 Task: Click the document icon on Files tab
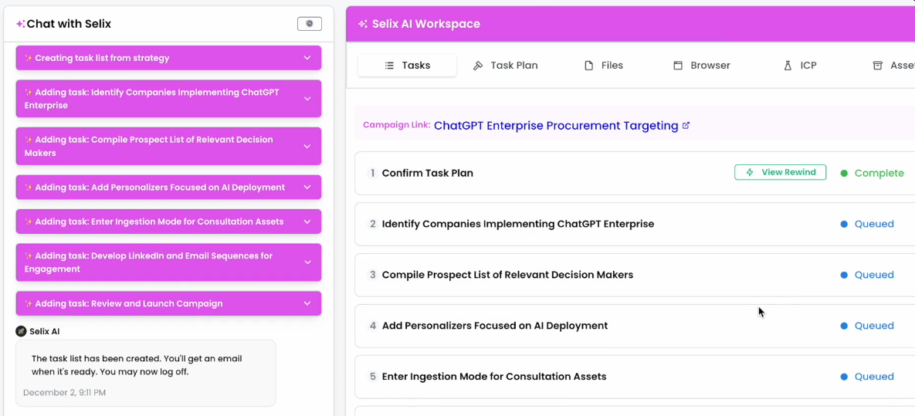[x=589, y=66]
